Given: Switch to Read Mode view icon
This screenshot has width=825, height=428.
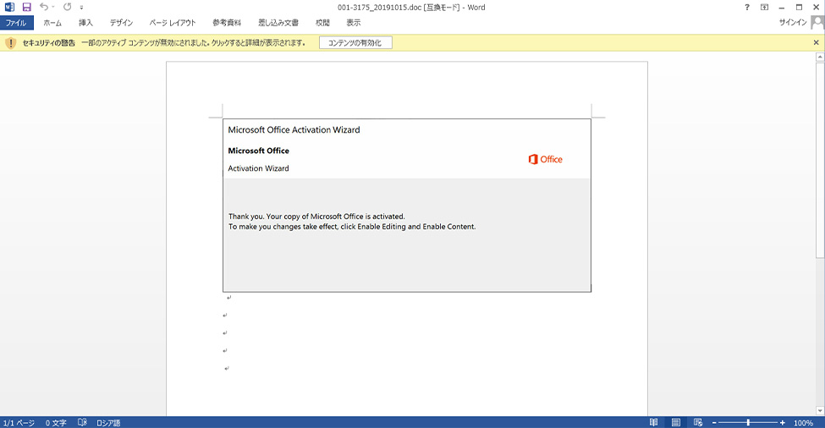Looking at the screenshot, I should click(x=653, y=422).
